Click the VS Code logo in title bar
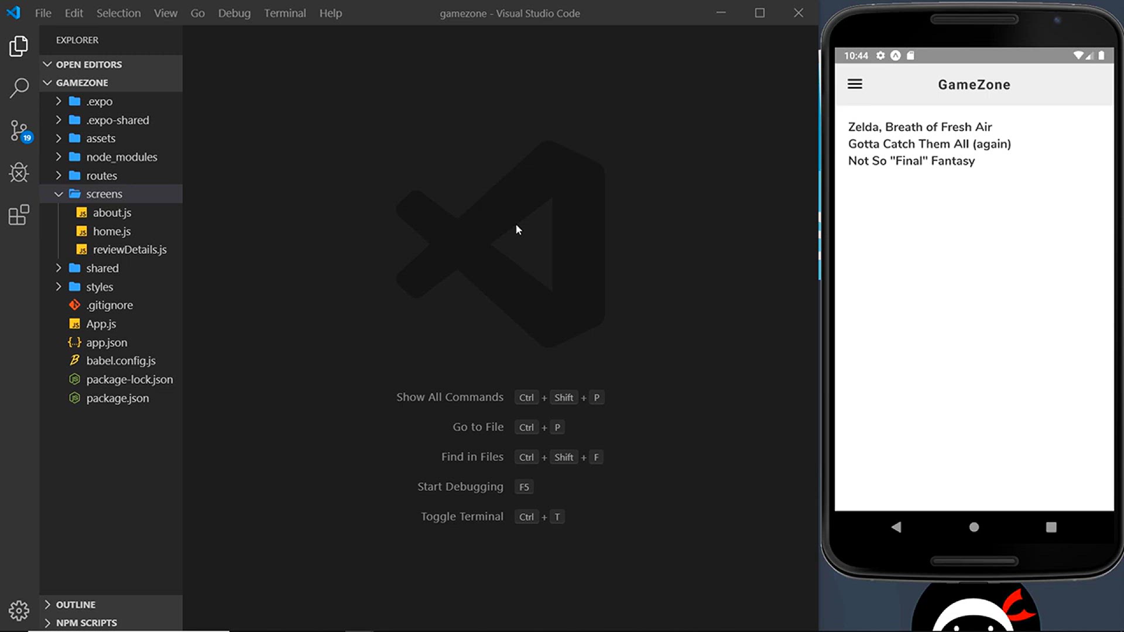The height and width of the screenshot is (632, 1124). [x=13, y=12]
